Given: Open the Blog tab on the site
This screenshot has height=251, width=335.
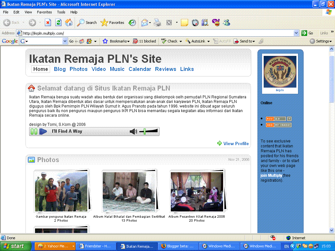Looking at the screenshot, I should 60,69.
